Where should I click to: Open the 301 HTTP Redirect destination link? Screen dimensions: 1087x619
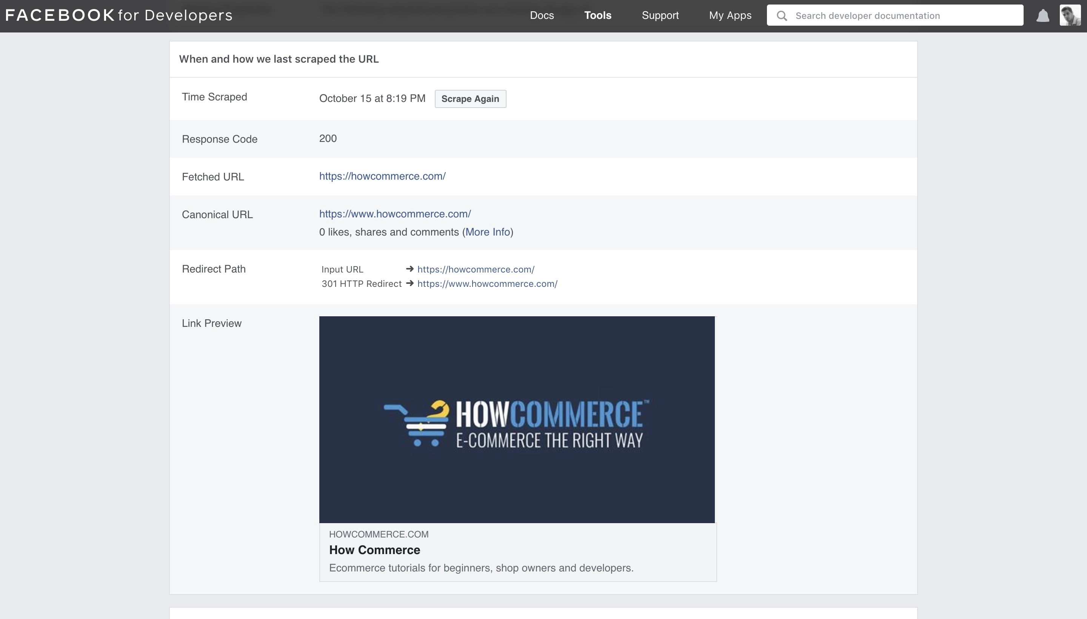coord(487,283)
